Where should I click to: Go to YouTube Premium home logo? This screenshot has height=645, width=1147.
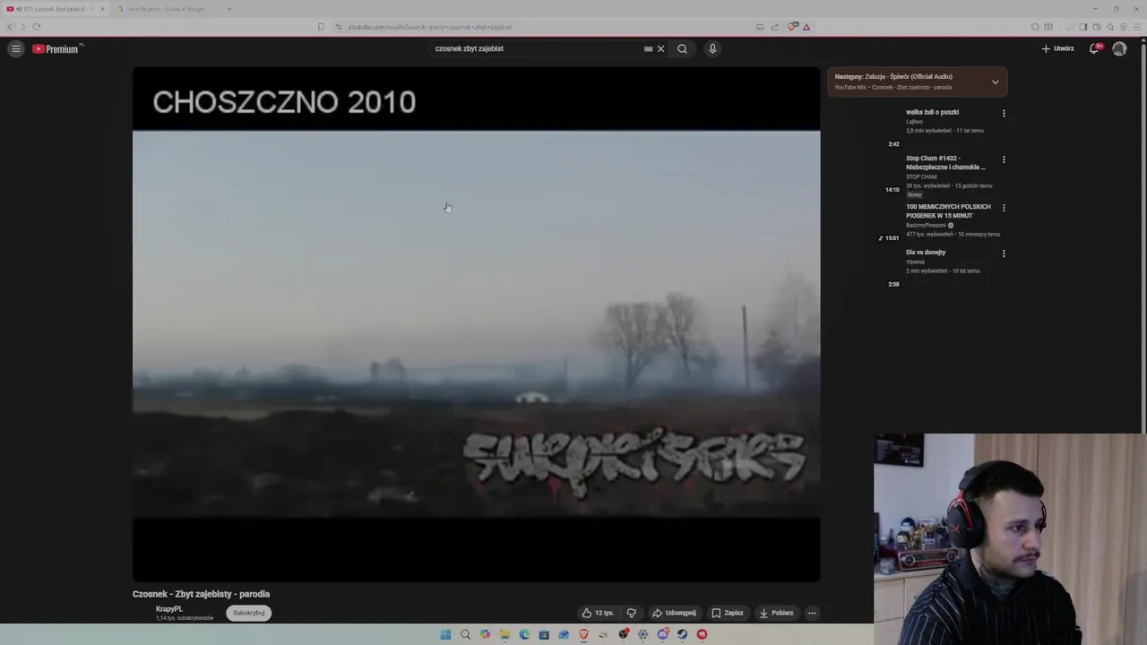tap(57, 49)
